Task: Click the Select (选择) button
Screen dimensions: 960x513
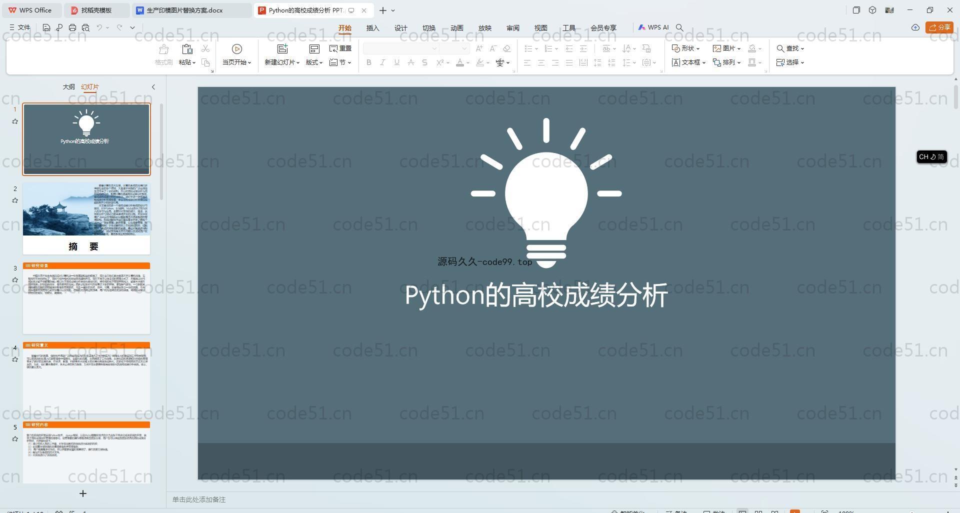Action: [x=790, y=62]
